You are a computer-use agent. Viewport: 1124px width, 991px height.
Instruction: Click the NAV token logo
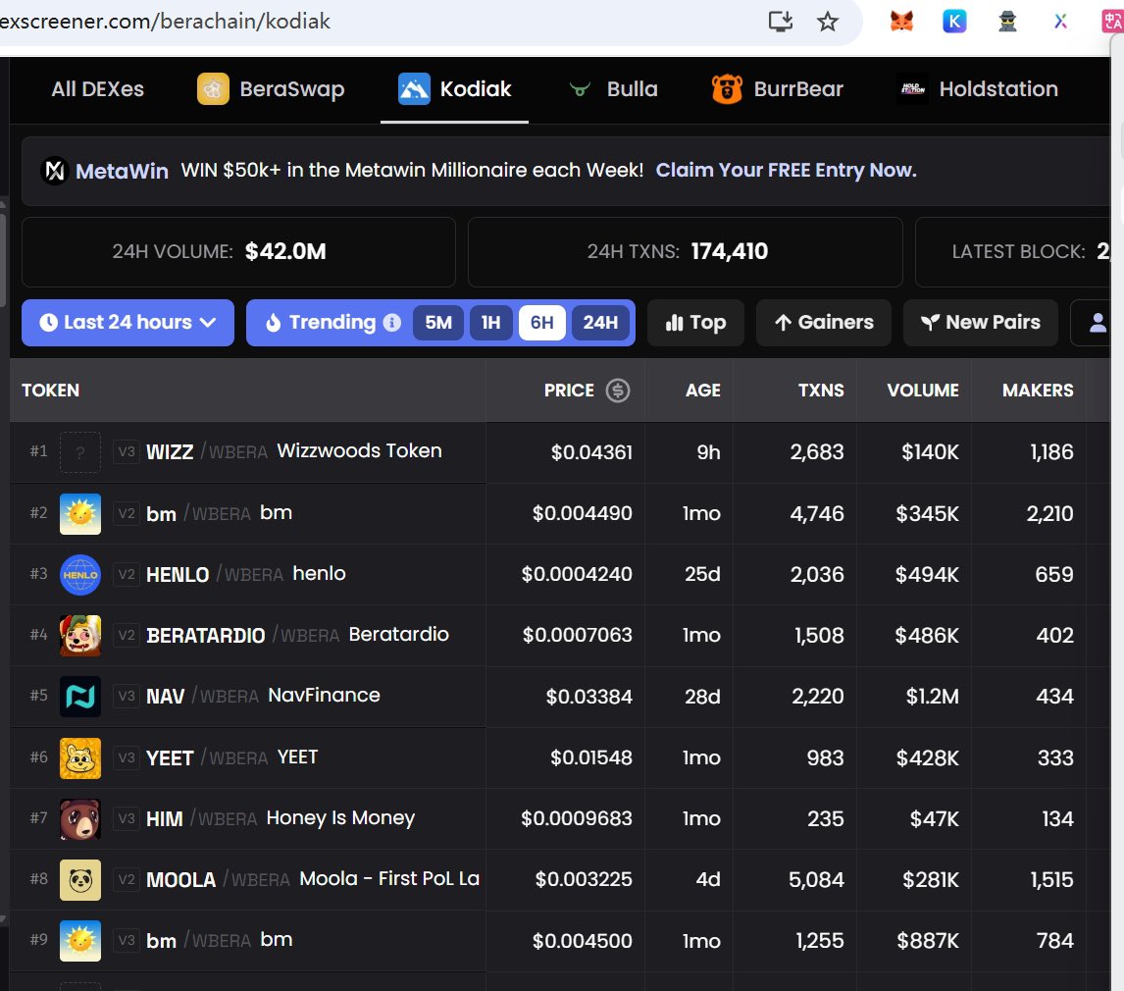tap(80, 697)
